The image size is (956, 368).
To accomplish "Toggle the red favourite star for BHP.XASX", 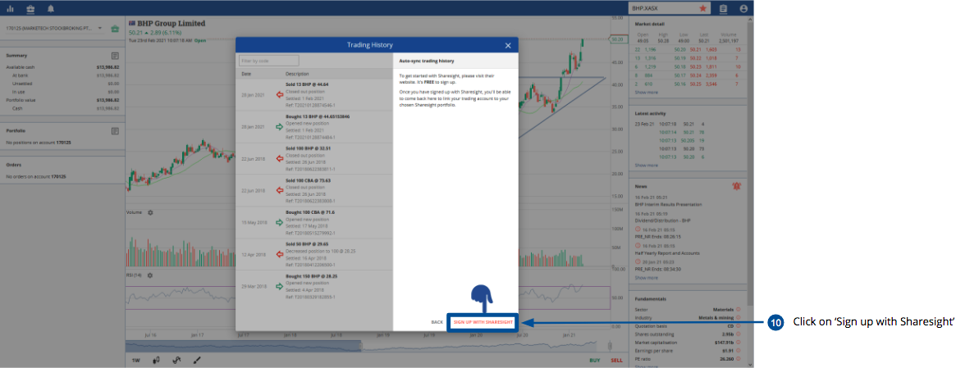I will (x=703, y=8).
